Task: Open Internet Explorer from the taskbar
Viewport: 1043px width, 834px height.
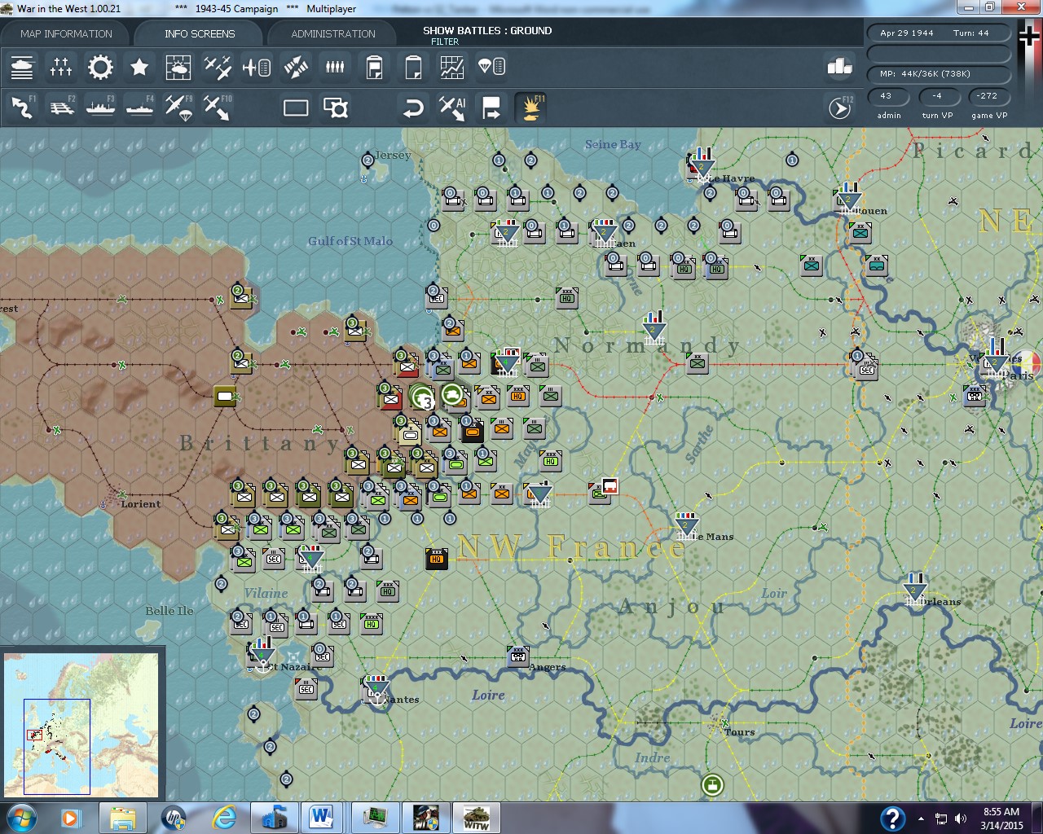Action: click(x=223, y=818)
